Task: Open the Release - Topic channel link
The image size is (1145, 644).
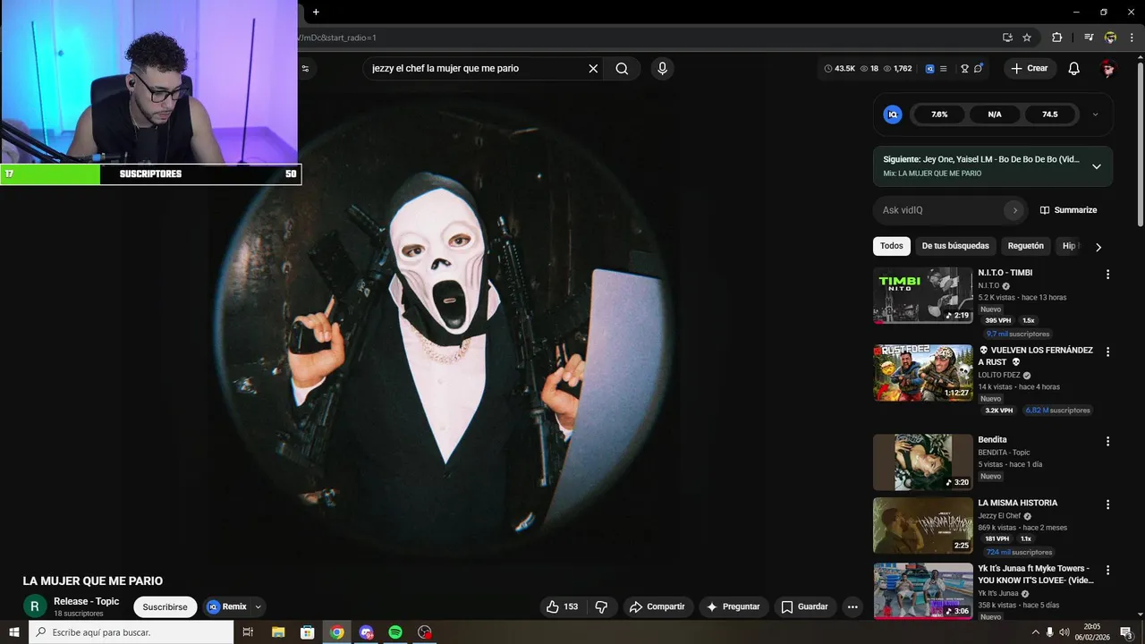Action: tap(86, 601)
